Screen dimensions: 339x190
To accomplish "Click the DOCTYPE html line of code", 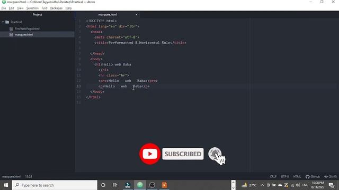I will (x=101, y=21).
